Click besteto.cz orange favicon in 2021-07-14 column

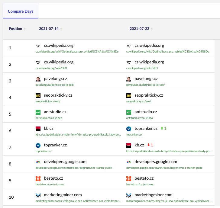38,179
